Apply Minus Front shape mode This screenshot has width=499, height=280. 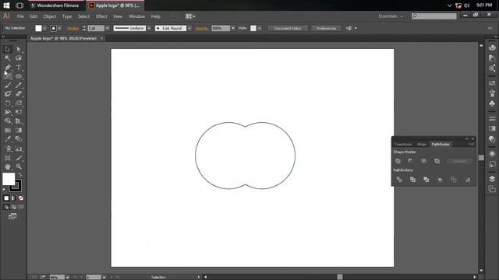tap(411, 161)
